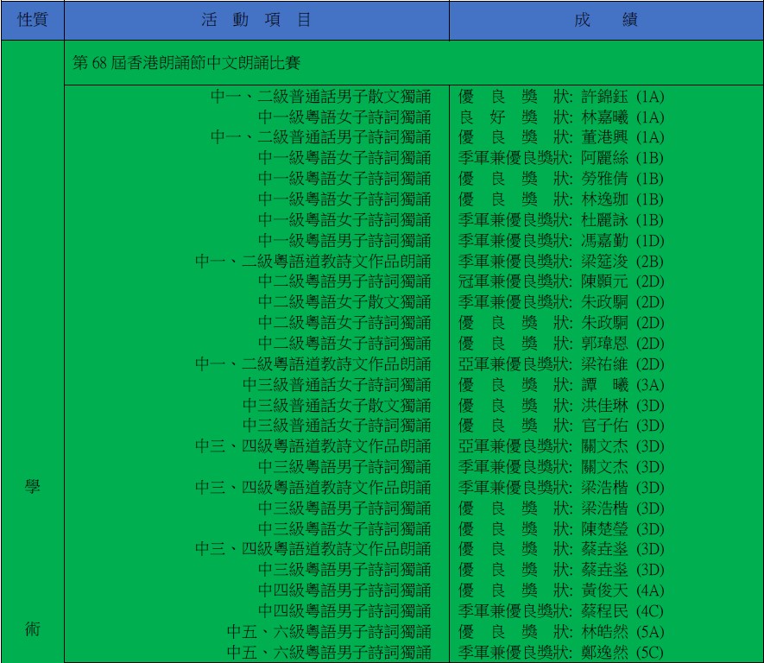Viewport: 764px width, 663px height.
Task: Select result 優良獎狀: 林皓然 (5A)
Action: pos(561,631)
